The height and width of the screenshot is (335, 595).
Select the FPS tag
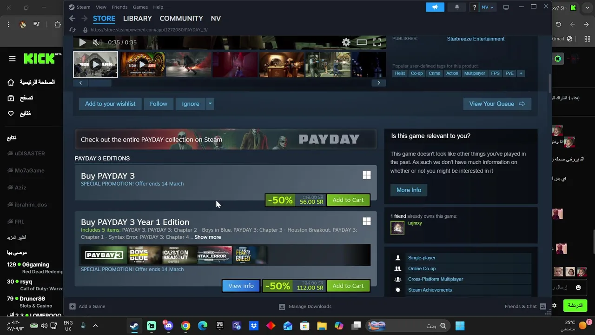495,74
